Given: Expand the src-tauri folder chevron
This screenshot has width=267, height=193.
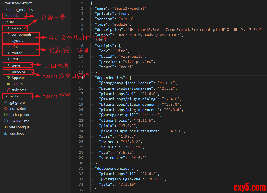Looking at the screenshot, I should [6, 96].
